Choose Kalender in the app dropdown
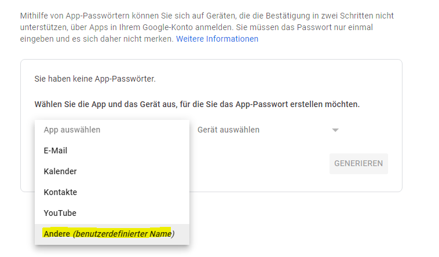 click(112, 171)
